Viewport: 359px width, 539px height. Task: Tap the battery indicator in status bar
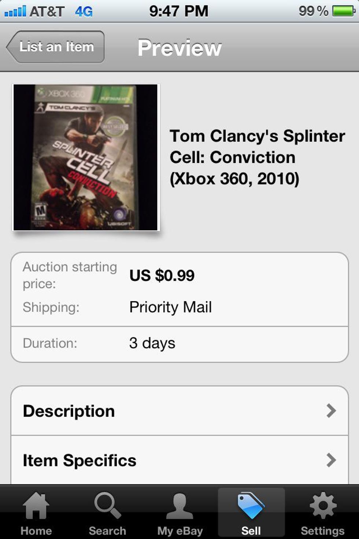[343, 11]
